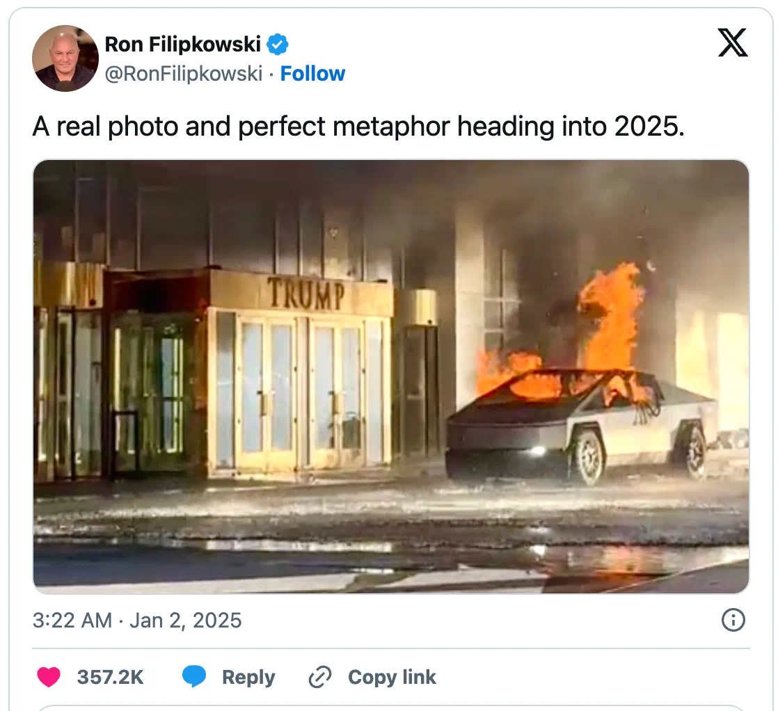Click the Copy link text
The height and width of the screenshot is (711, 778).
coord(392,677)
